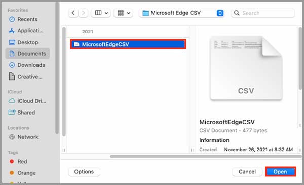304x185 pixels.
Task: Open iCloud Drive in the sidebar
Action: 27,101
